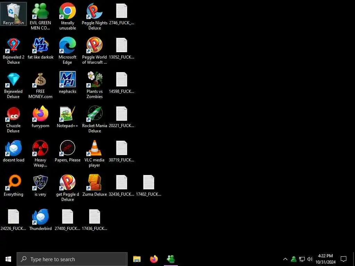Launch Firefox from the taskbar
The width and height of the screenshot is (355, 266).
(x=154, y=259)
